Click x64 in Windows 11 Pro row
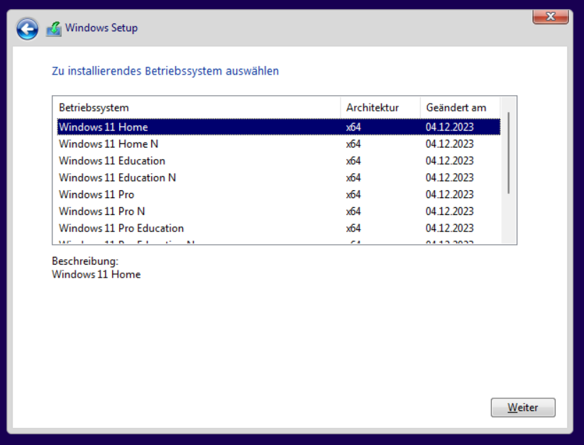 [x=353, y=194]
